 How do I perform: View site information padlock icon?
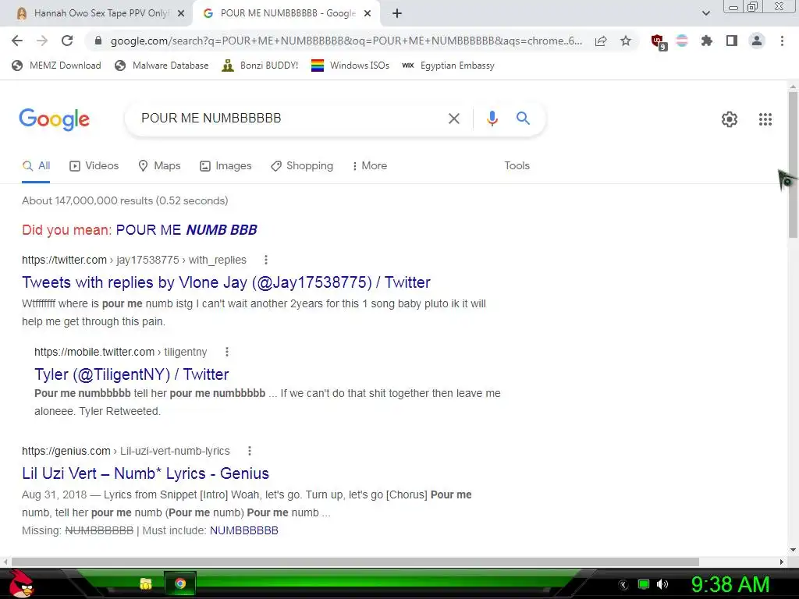98,41
